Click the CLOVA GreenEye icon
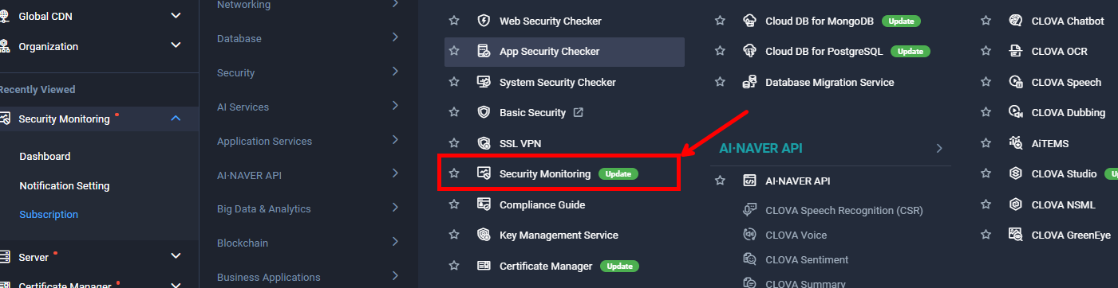 1016,235
